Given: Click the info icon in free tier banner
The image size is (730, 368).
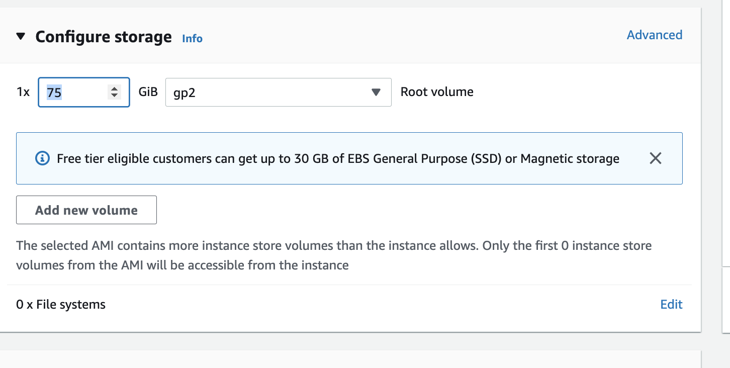Looking at the screenshot, I should point(42,158).
